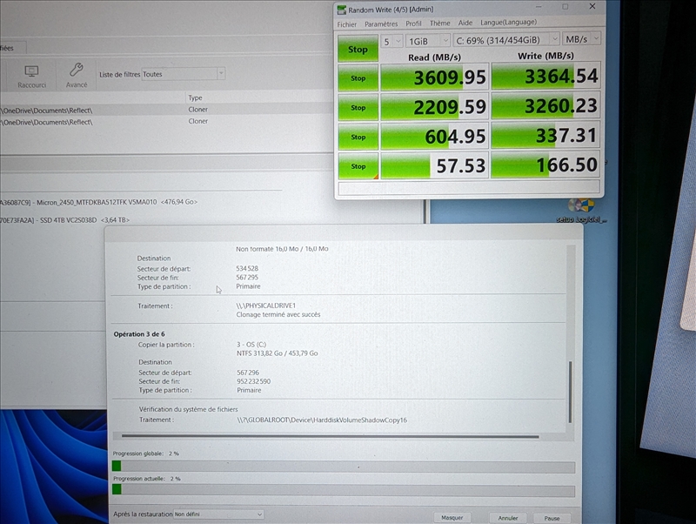Click the HarddiskVolumeShadowCopy16 path text
The height and width of the screenshot is (524, 696).
coord(321,420)
